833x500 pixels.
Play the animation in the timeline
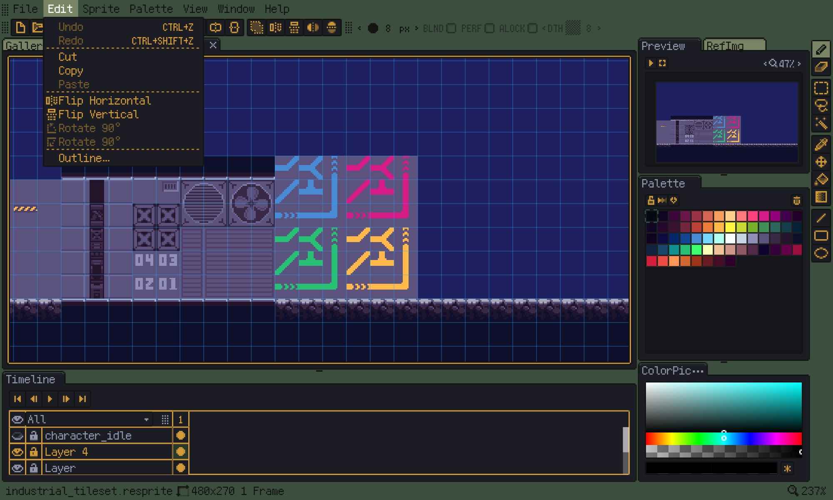50,399
